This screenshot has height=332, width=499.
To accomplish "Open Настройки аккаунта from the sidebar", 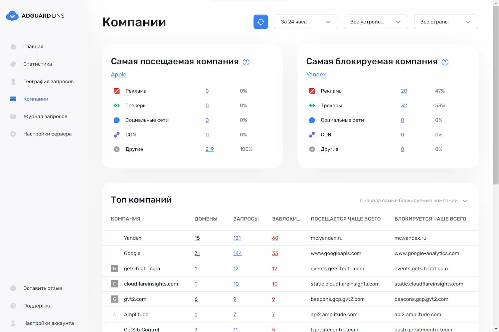I will [49, 323].
